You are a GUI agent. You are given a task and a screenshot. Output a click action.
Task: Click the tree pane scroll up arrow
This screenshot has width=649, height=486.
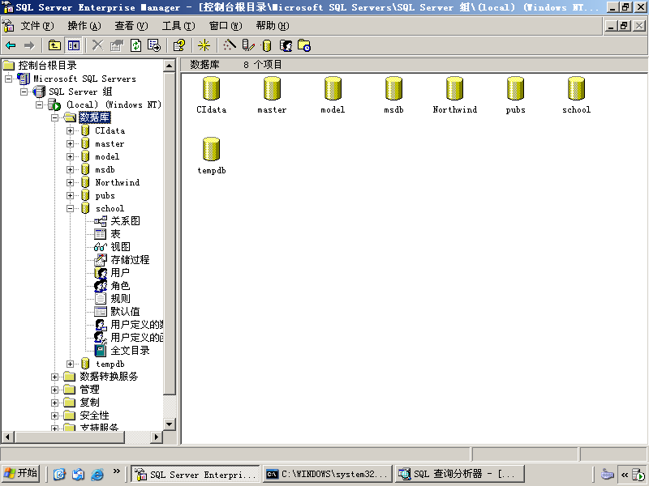(170, 66)
